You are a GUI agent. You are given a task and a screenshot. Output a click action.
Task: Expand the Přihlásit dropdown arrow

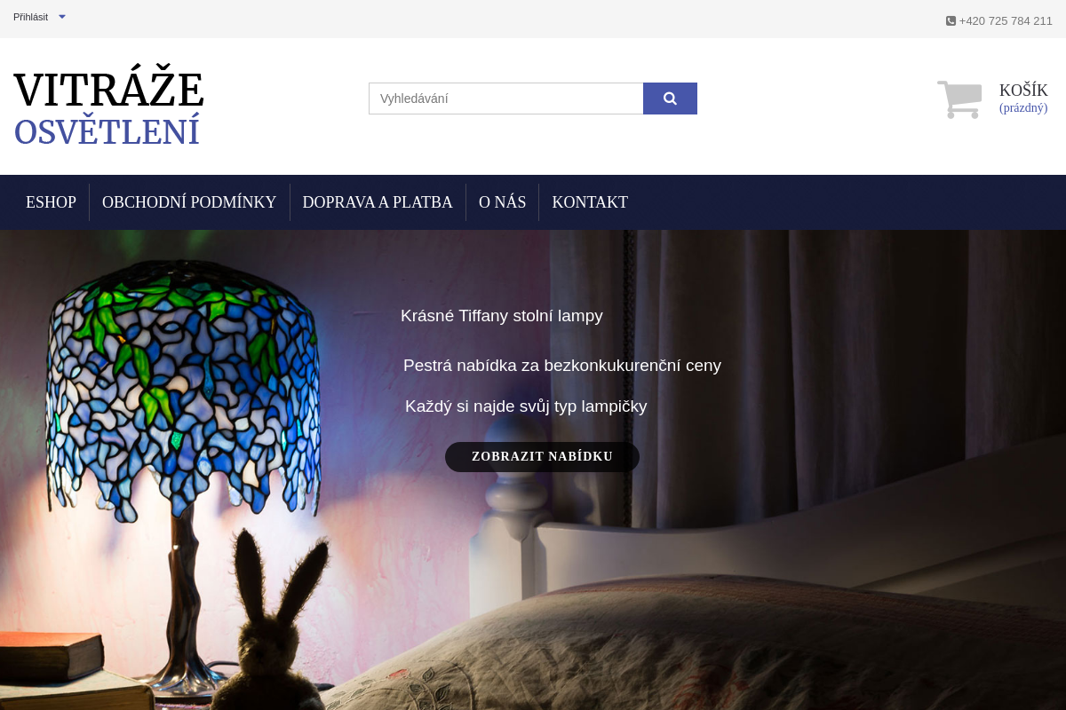pyautogui.click(x=62, y=17)
